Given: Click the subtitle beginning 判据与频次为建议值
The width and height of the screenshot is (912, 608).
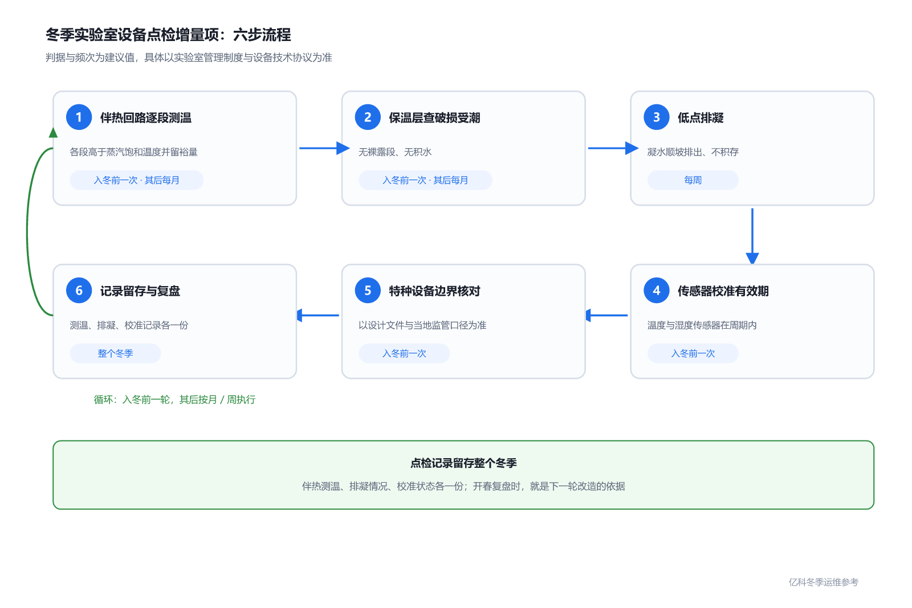Looking at the screenshot, I should 189,58.
